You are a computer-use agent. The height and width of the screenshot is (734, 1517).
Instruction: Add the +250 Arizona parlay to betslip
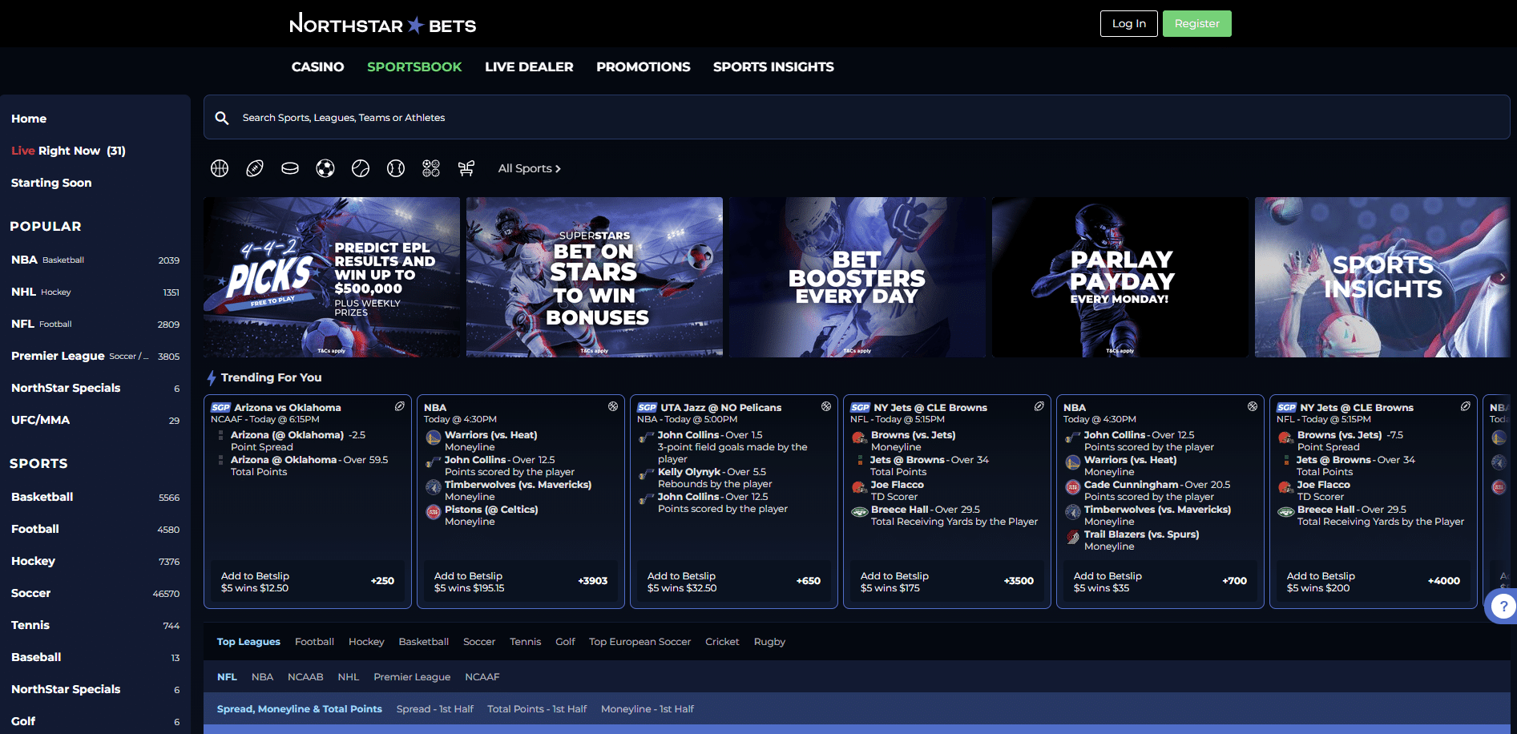click(308, 582)
